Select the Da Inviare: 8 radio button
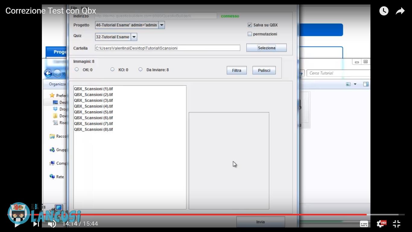 140,69
